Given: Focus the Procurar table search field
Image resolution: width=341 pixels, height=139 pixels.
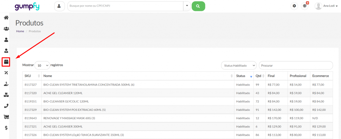Looking at the screenshot, I should (x=296, y=65).
